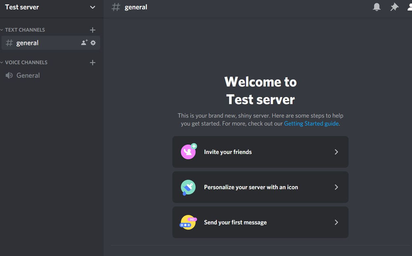Select the general channel in the sidebar
The width and height of the screenshot is (412, 256).
click(28, 42)
